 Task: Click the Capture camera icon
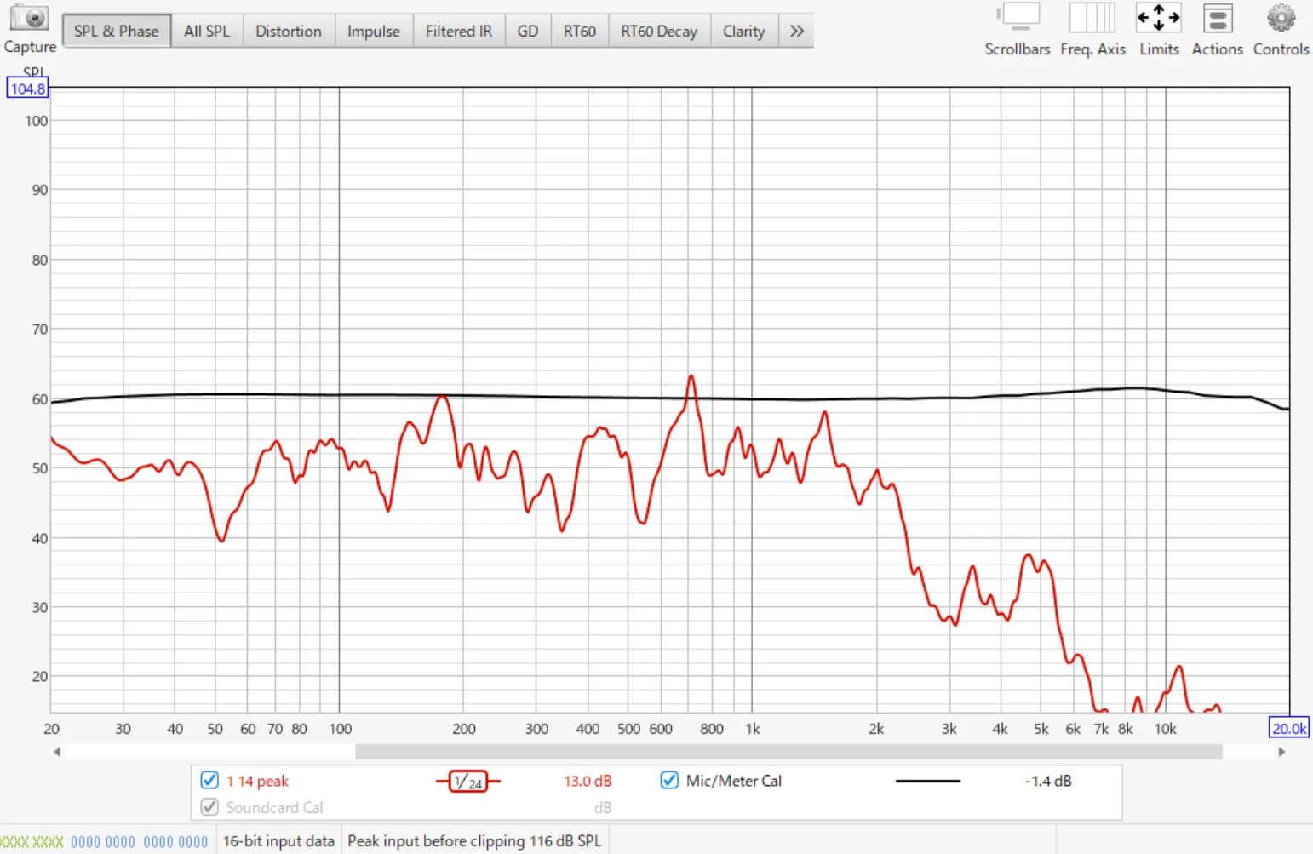(30, 19)
